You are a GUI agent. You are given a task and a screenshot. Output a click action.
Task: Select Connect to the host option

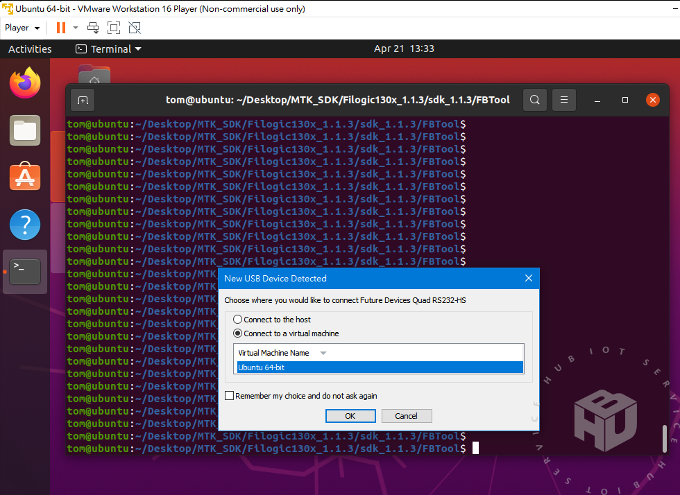click(x=272, y=320)
